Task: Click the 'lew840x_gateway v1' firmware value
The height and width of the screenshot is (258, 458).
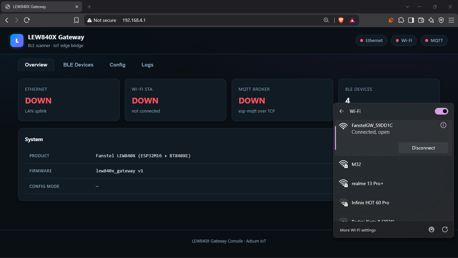Action: point(119,171)
